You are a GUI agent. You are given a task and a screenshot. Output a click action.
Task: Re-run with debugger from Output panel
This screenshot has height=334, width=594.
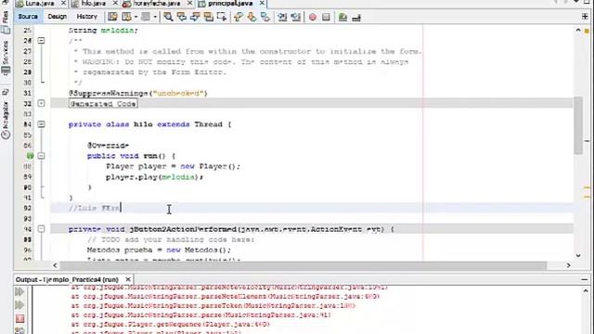[x=19, y=305]
